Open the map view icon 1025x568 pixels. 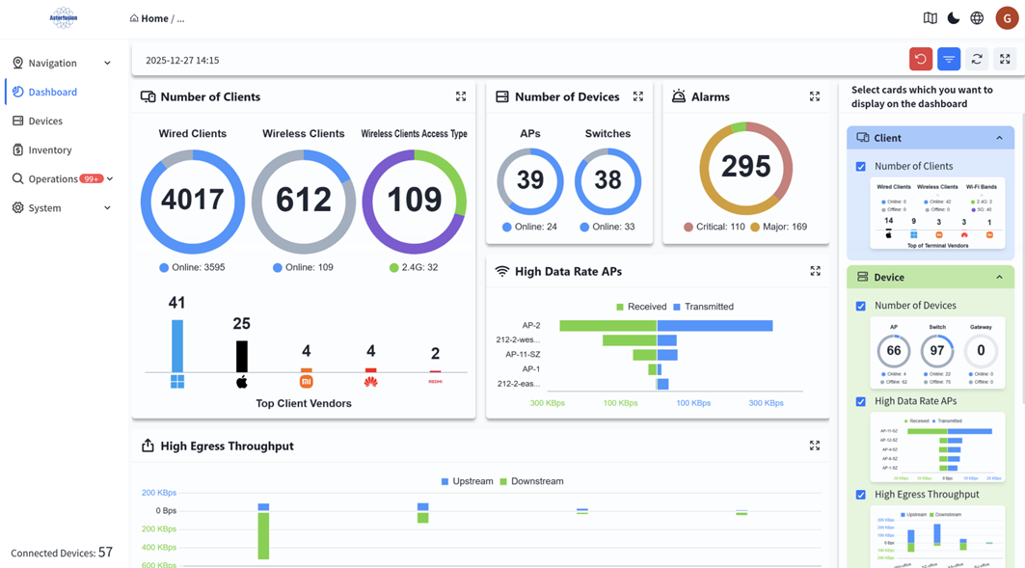coord(930,18)
